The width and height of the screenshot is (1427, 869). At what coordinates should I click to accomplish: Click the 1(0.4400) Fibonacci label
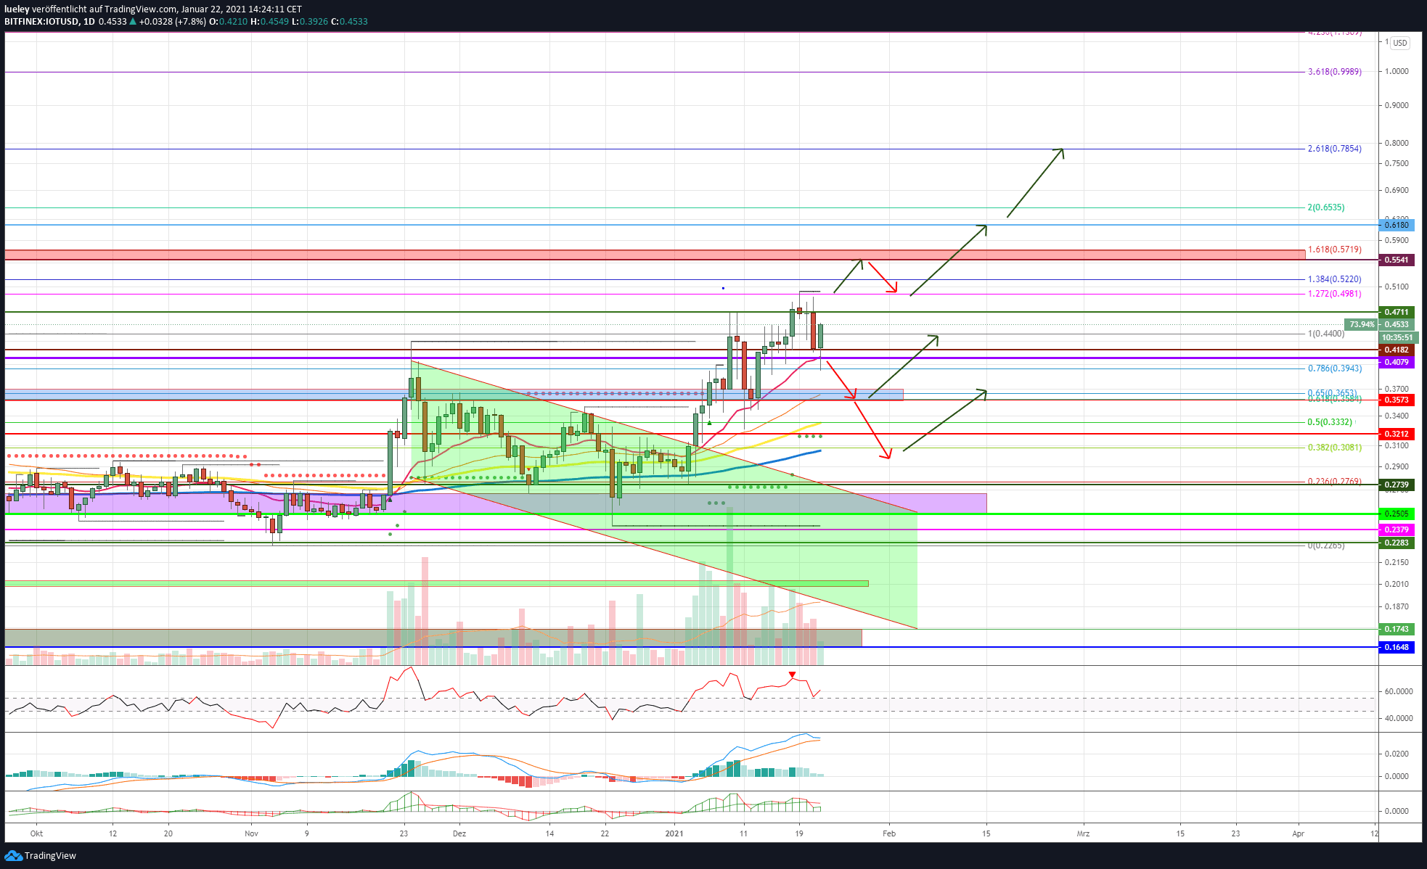click(1325, 334)
